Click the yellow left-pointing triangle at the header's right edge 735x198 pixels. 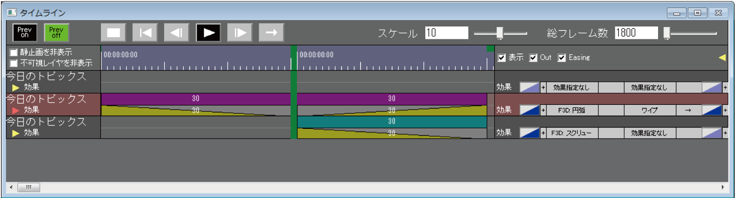(722, 58)
